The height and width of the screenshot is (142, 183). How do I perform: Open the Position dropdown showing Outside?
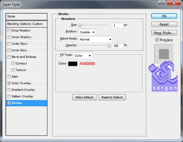point(87,32)
